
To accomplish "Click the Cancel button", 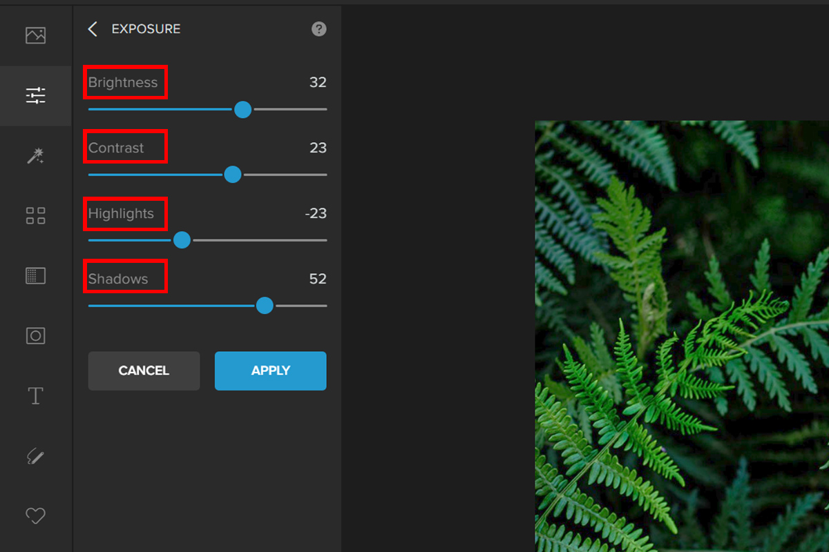I will pyautogui.click(x=144, y=371).
